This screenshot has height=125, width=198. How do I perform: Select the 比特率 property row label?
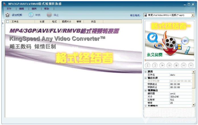[151, 100]
